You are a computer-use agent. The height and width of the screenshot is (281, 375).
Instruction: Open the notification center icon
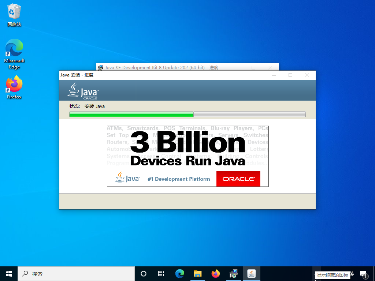click(364, 274)
